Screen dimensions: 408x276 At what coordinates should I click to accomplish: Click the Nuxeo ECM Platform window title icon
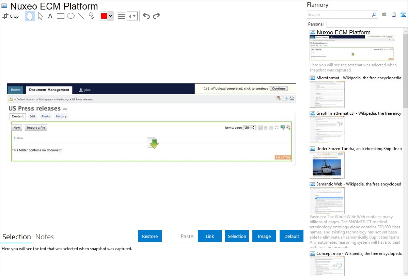click(x=4, y=6)
